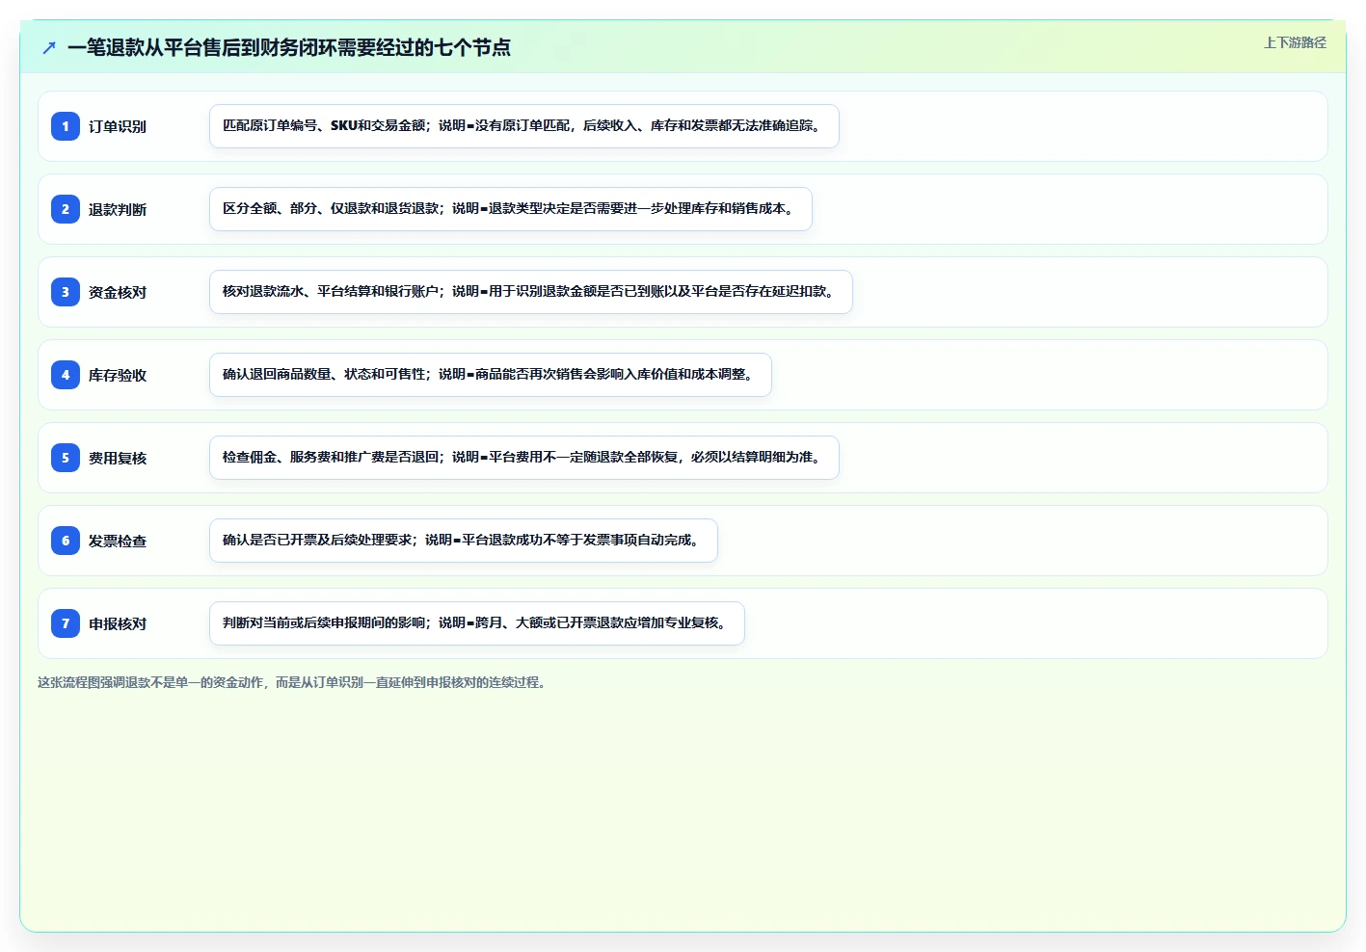Viewport: 1366px width, 952px height.
Task: Open the description box starting 确认是否已开票
Action: 464,541
